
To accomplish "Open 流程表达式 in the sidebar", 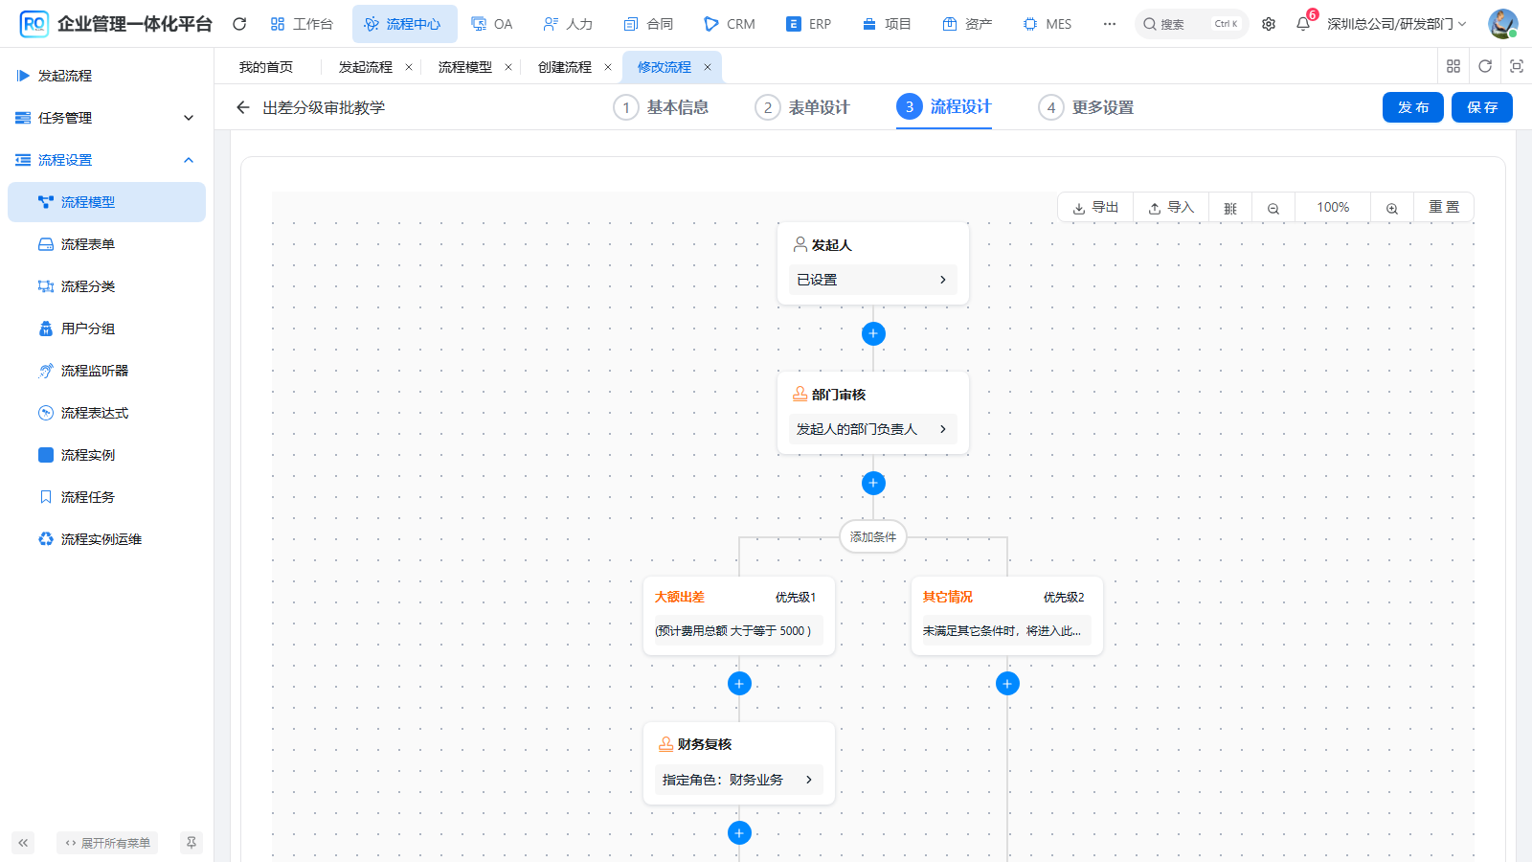I will coord(106,413).
